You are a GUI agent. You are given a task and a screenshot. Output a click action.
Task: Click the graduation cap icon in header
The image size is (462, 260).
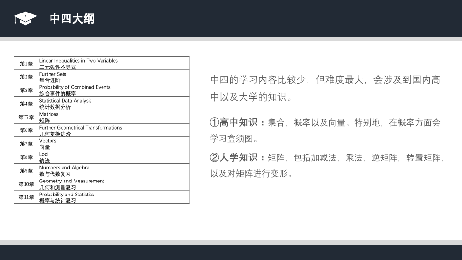(x=26, y=18)
